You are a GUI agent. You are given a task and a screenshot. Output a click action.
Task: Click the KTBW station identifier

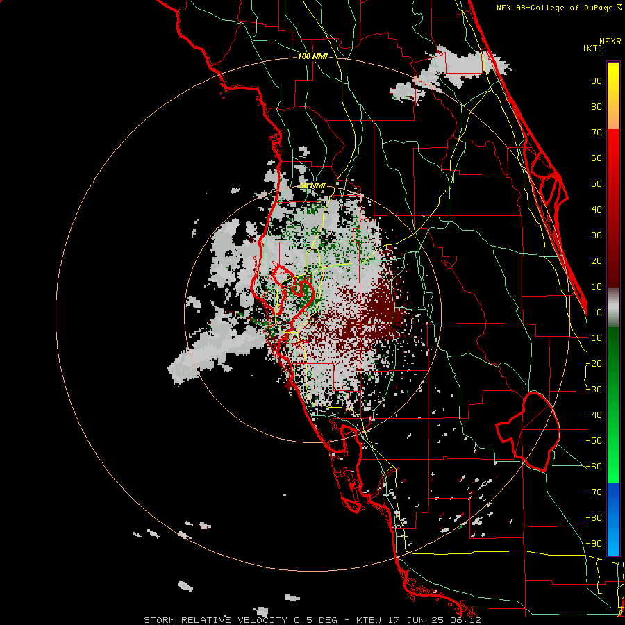pyautogui.click(x=369, y=620)
